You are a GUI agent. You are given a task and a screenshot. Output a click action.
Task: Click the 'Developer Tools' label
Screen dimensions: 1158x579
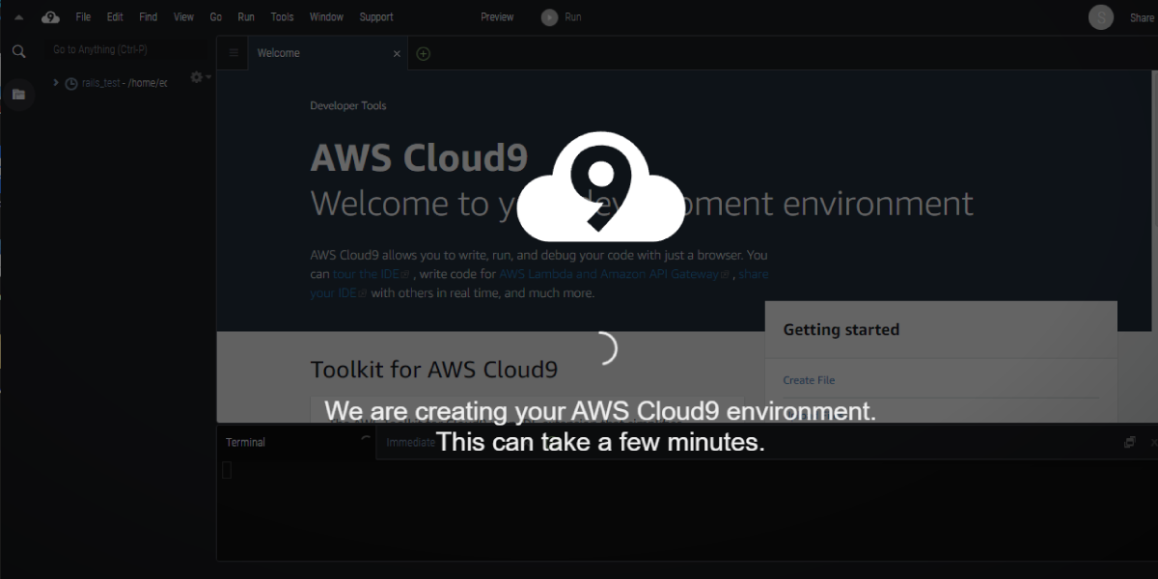pos(348,105)
